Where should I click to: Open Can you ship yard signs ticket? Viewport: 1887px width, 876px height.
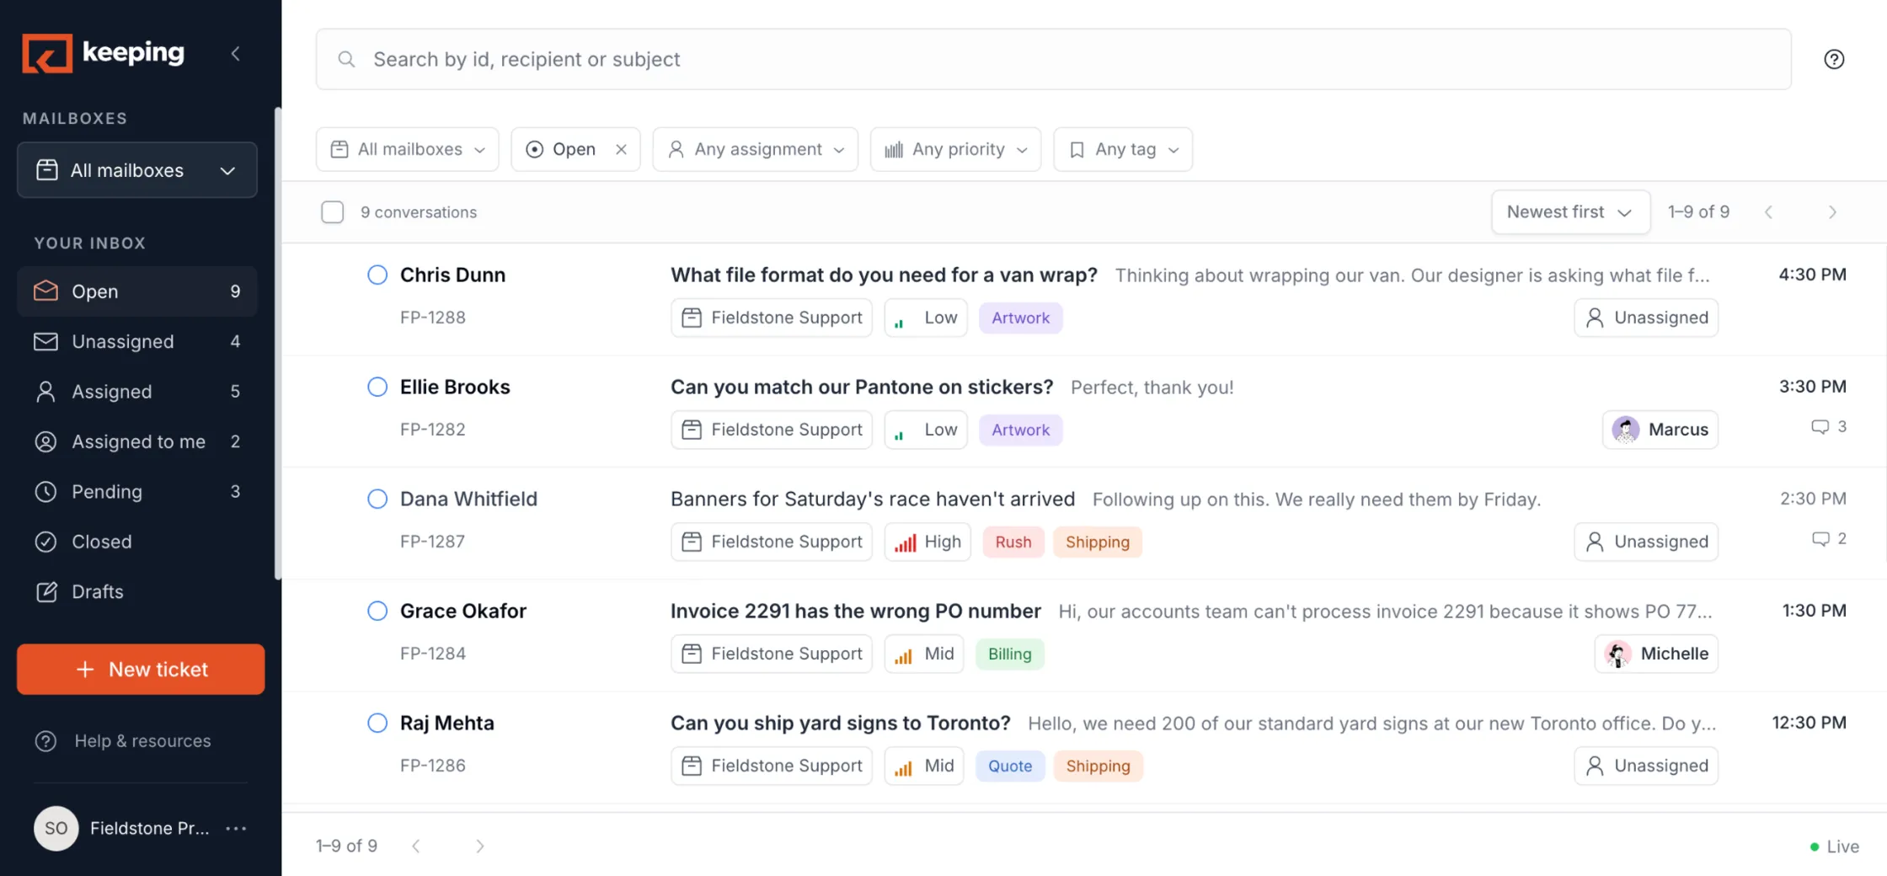point(840,723)
